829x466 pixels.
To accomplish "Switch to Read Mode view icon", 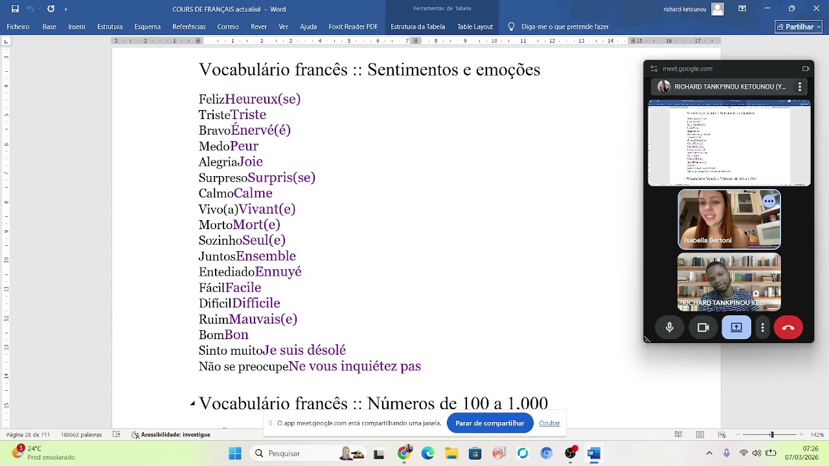I will (678, 434).
